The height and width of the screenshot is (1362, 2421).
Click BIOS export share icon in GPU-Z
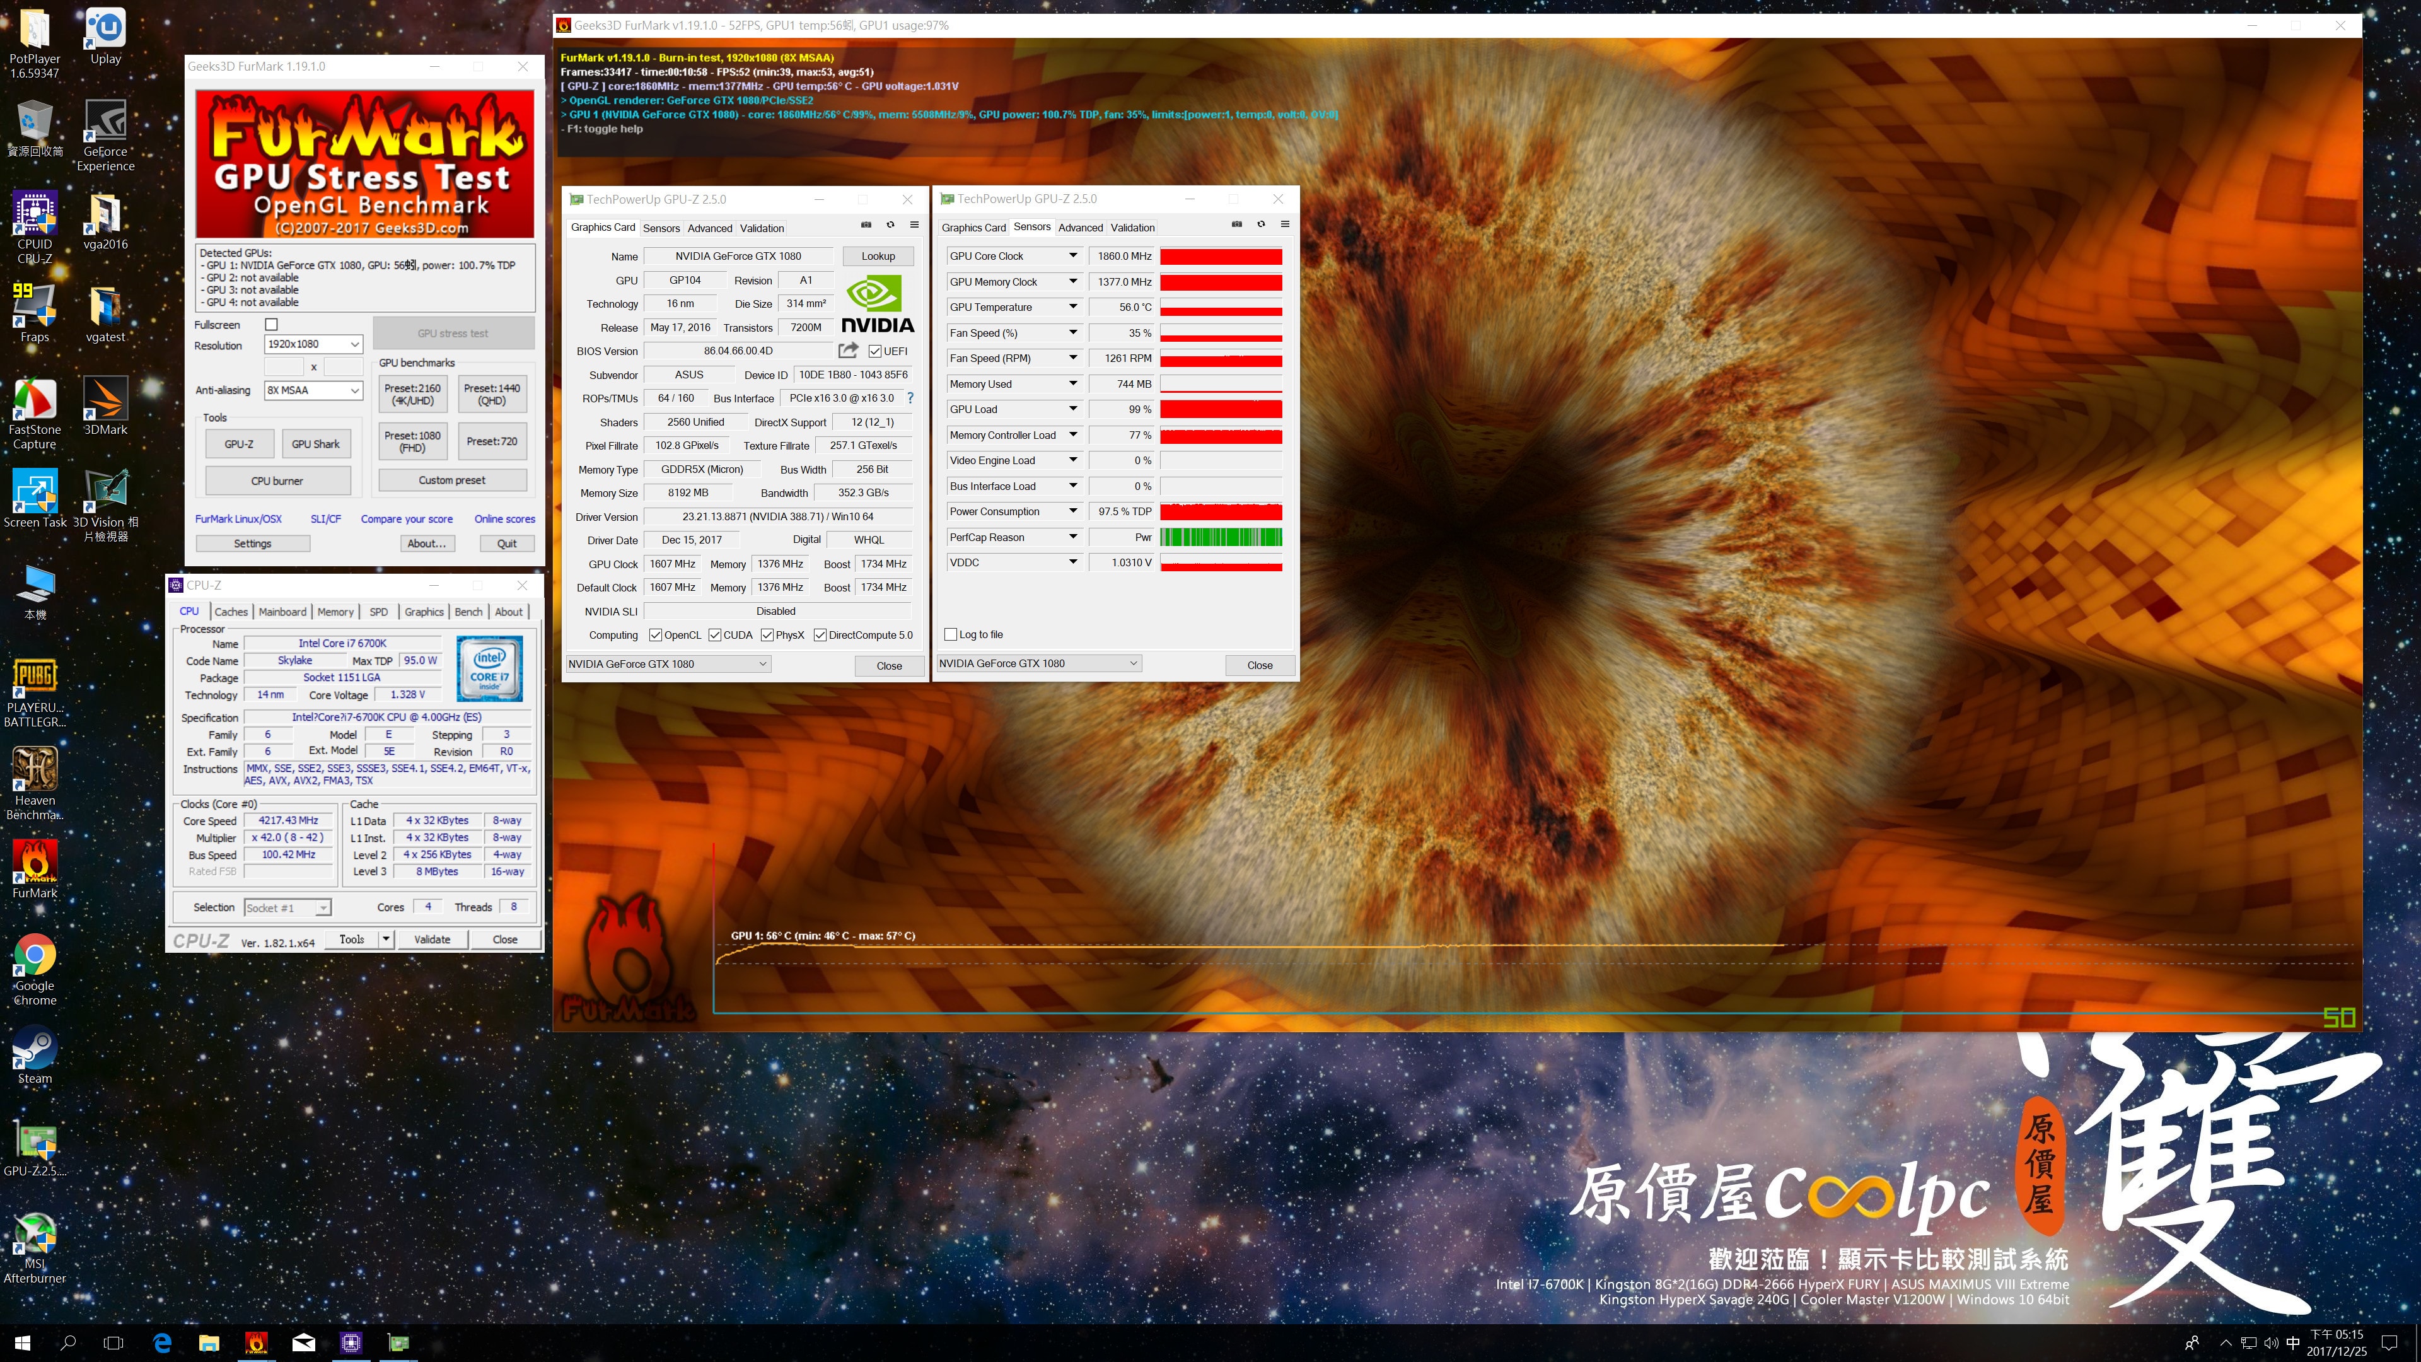(848, 351)
